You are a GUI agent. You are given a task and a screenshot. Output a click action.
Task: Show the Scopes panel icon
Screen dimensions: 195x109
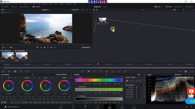[x=186, y=71]
